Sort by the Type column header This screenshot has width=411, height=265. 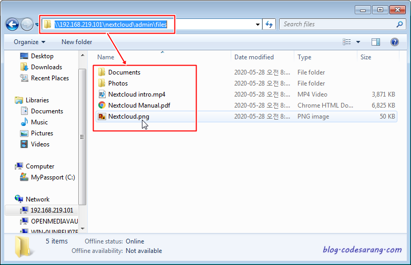pos(304,57)
